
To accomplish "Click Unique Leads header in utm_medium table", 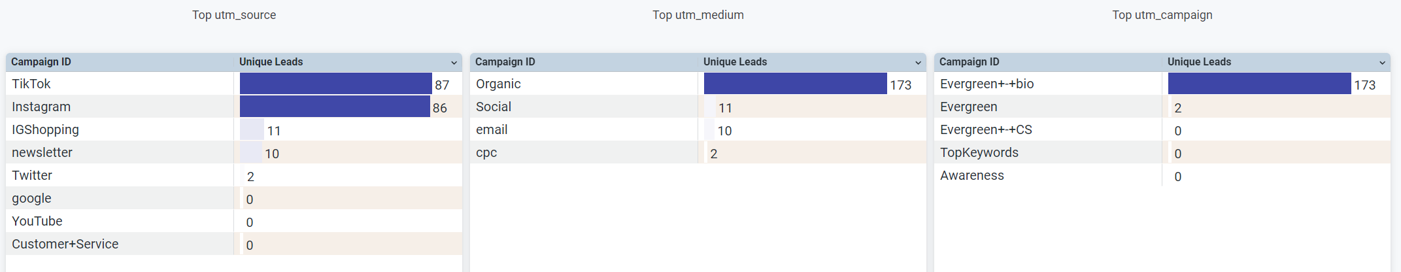I will pyautogui.click(x=735, y=62).
